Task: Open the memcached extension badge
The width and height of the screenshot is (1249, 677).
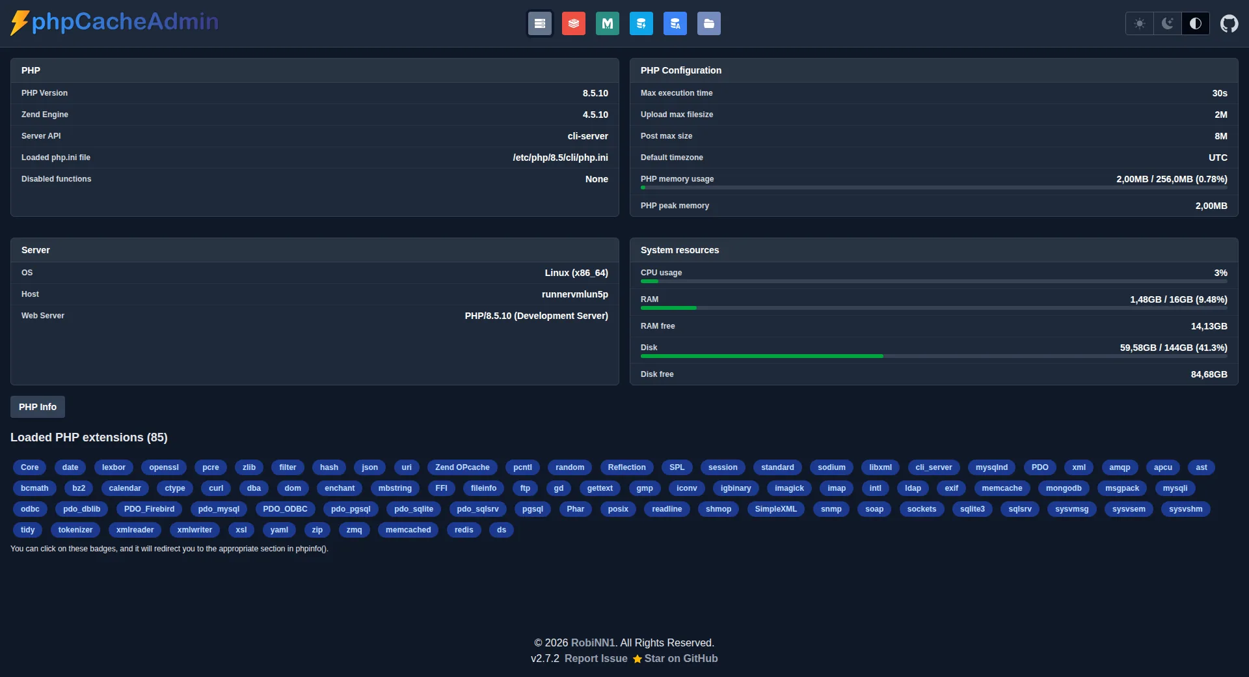Action: pos(409,530)
